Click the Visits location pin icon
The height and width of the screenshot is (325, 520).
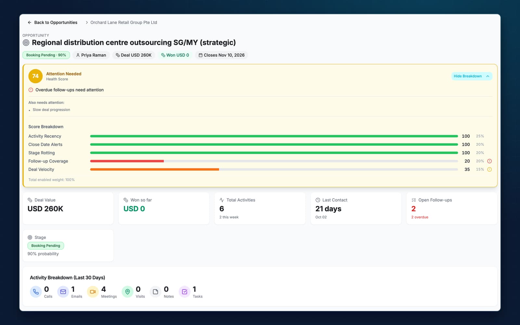click(127, 292)
